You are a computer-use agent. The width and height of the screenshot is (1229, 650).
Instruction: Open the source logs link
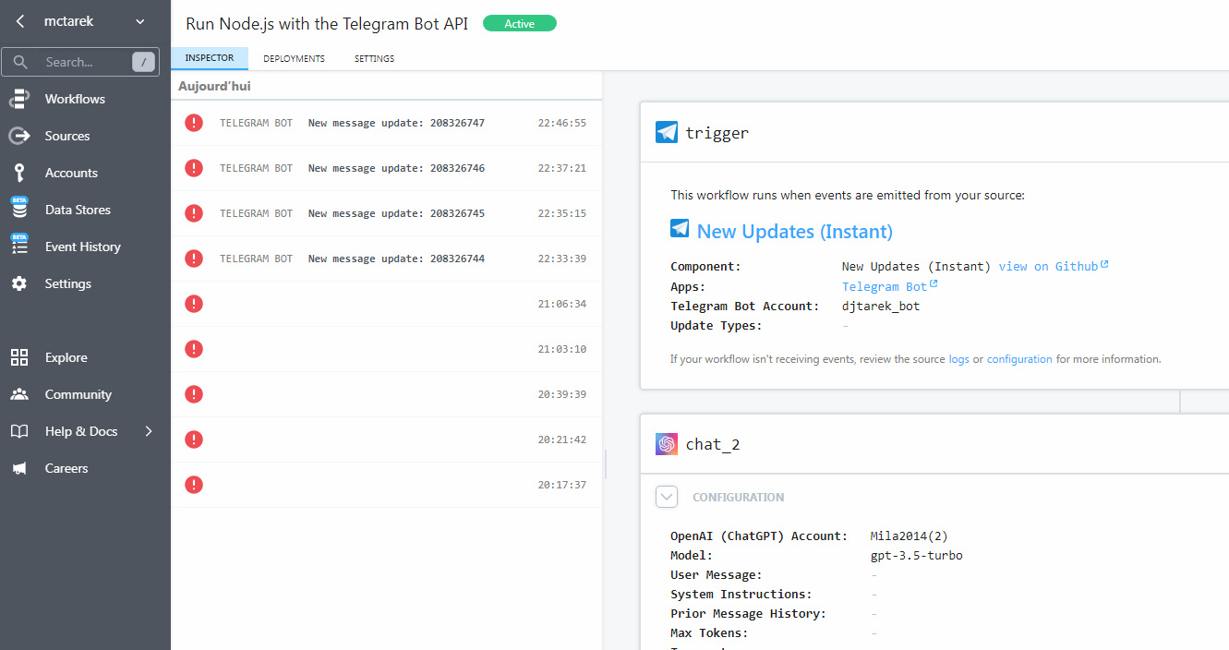pos(958,359)
